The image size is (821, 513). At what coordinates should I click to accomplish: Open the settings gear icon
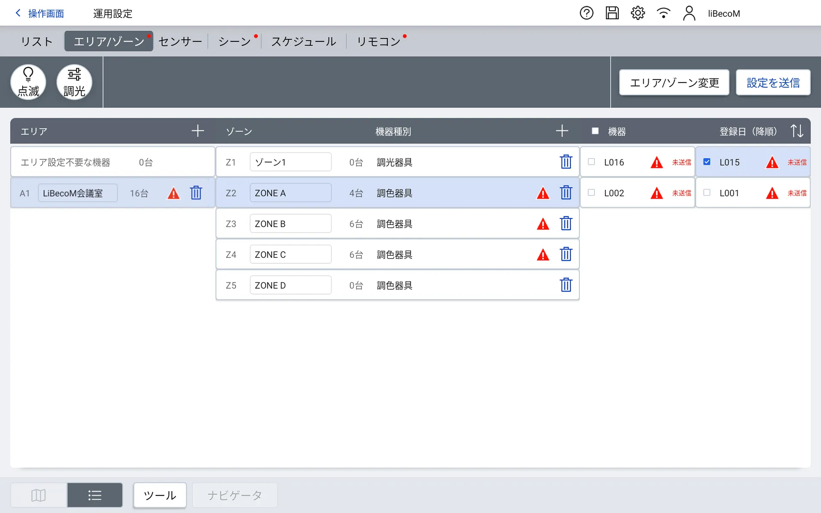(638, 13)
